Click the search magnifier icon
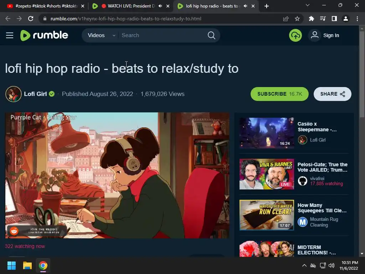Viewport: 365px width, 274px height. pos(211,35)
